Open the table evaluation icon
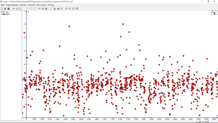Viewport: 218px width, 123px height. pos(62,9)
